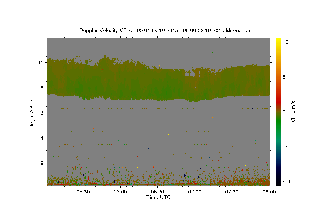334x223 pixels.
Task: Click the height tick label 10
Action: pos(41,62)
